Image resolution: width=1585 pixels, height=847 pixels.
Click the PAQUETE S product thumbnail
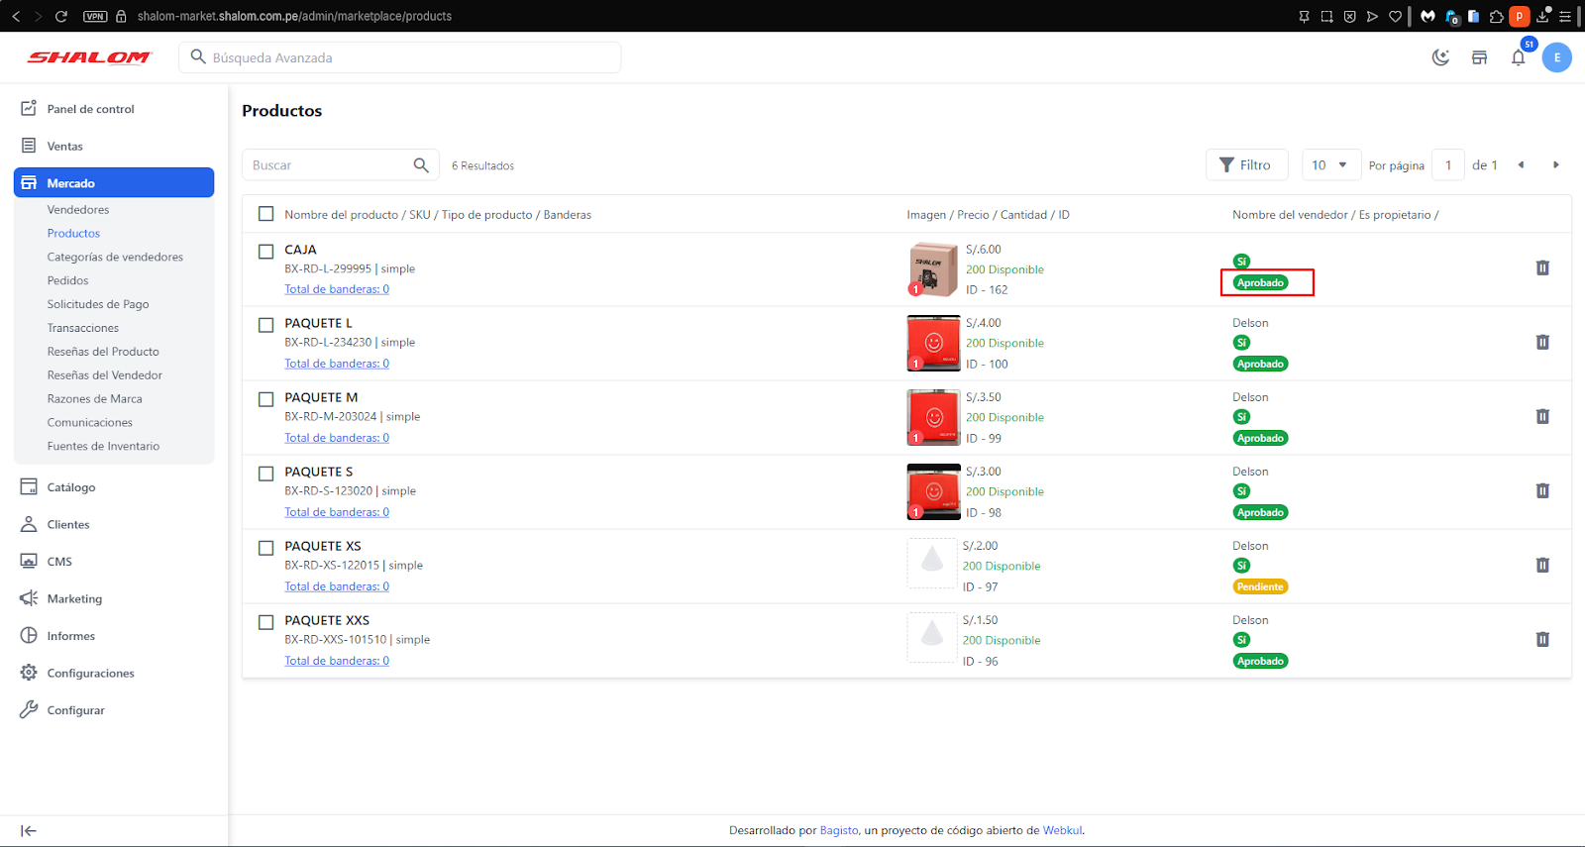933,491
